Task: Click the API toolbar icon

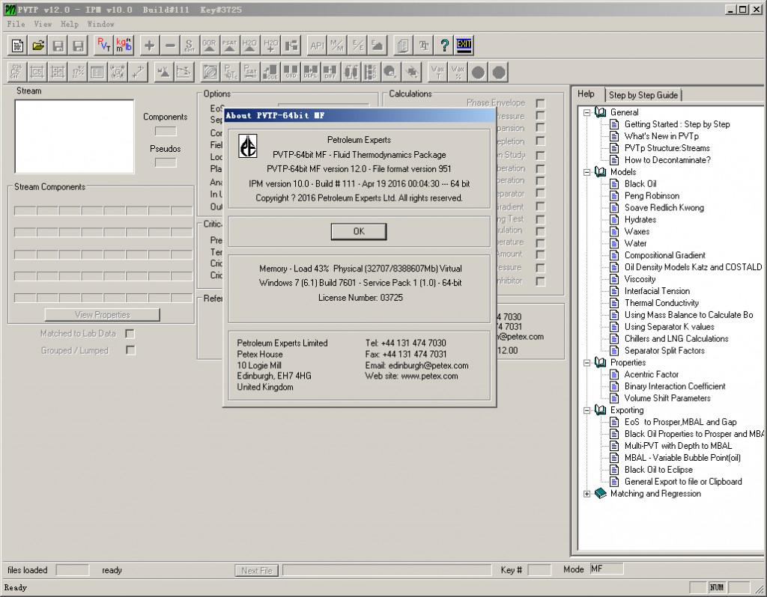Action: click(317, 46)
